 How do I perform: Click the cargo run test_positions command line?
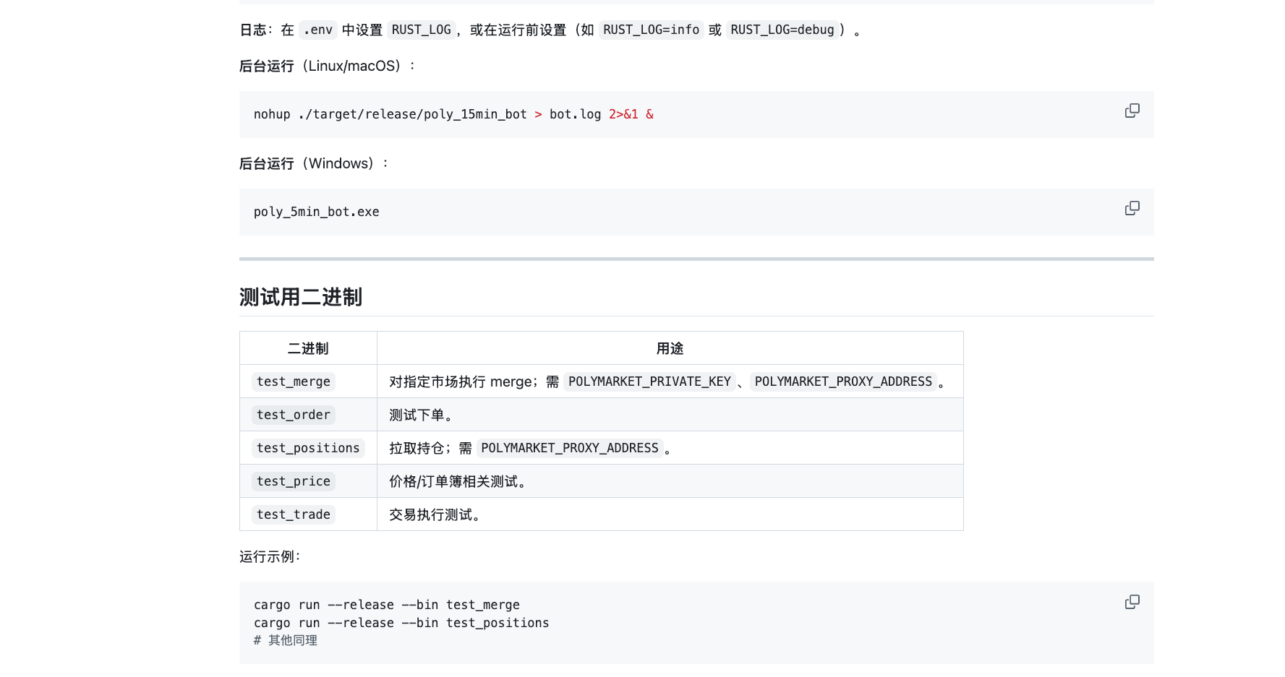click(401, 623)
